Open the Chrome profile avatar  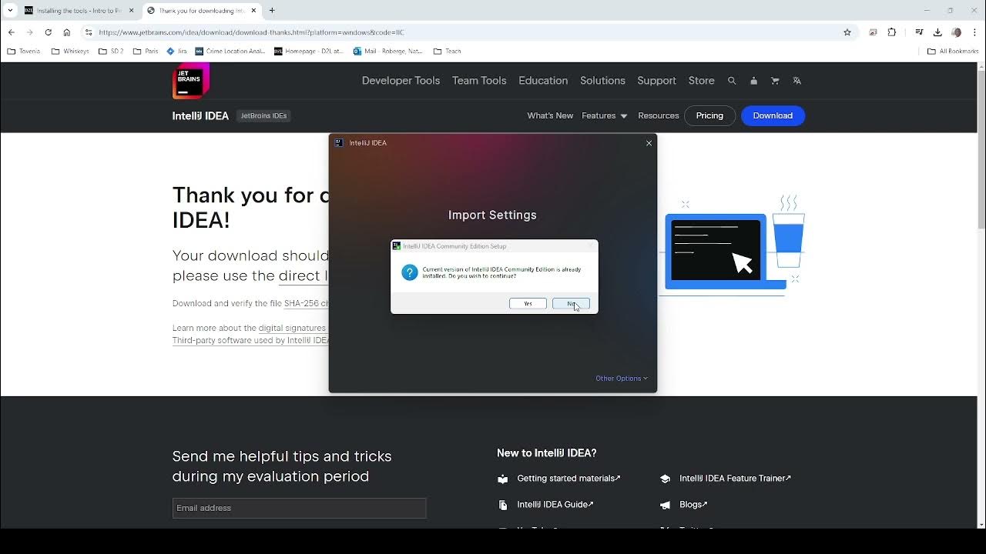coord(957,32)
